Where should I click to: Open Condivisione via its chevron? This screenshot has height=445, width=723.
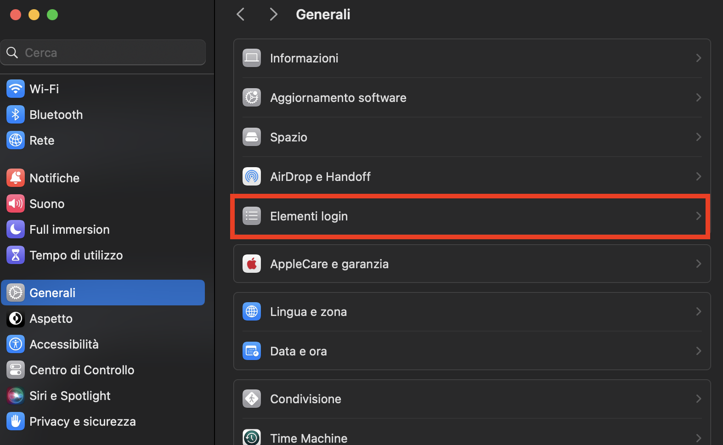[698, 399]
